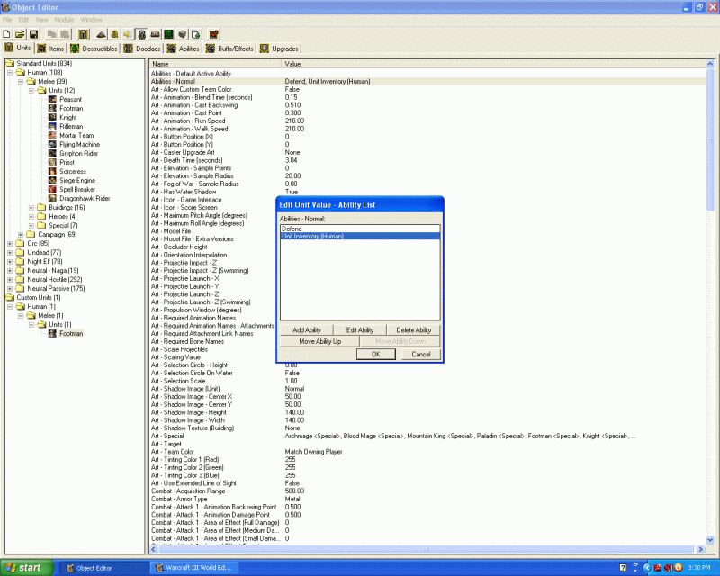Switch to the Upgrades tab
The image size is (720, 576).
tap(279, 49)
